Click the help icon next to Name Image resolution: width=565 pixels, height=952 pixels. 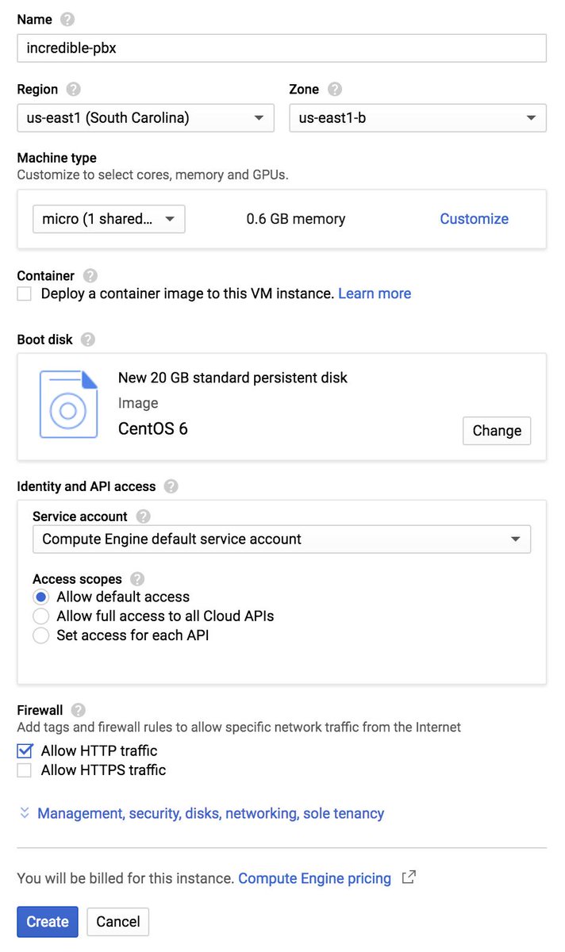click(67, 19)
